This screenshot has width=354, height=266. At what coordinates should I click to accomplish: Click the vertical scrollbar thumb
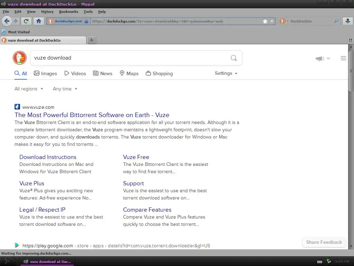pyautogui.click(x=351, y=71)
